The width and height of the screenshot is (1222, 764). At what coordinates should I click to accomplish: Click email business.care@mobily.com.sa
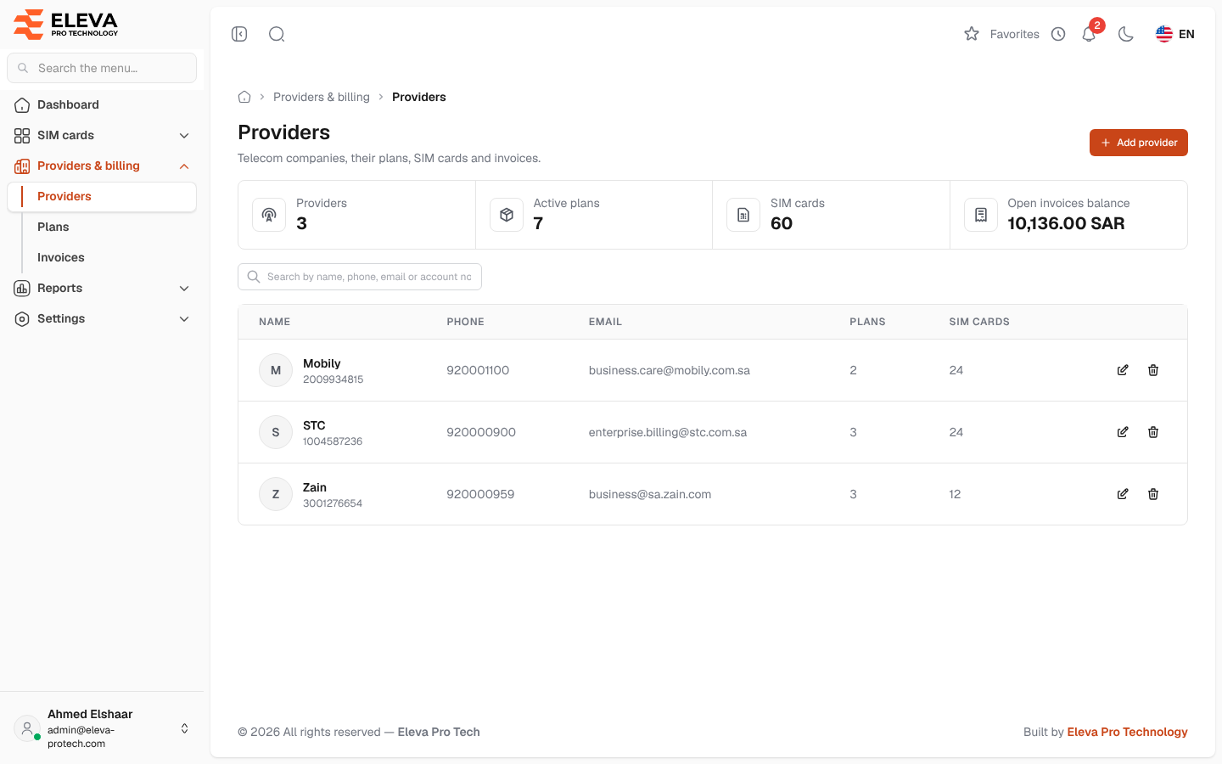(670, 370)
